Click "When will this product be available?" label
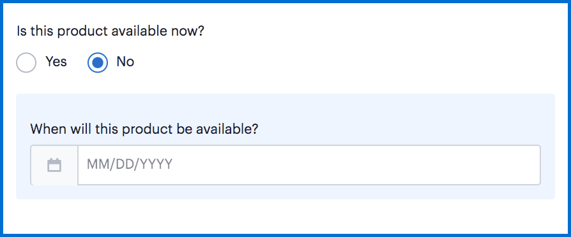The width and height of the screenshot is (571, 237). [x=144, y=129]
